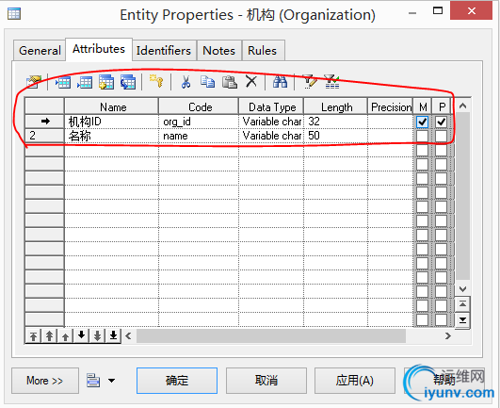Select Attributes tab
The height and width of the screenshot is (408, 500).
pos(99,49)
